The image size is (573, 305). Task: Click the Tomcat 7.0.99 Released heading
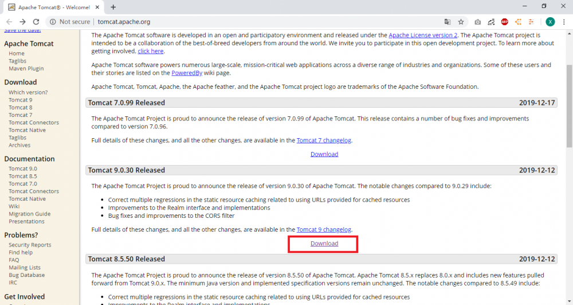tap(127, 103)
